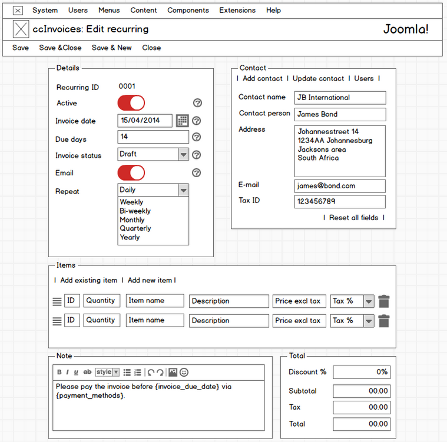Select Monthly from the Repeat list

click(x=132, y=220)
